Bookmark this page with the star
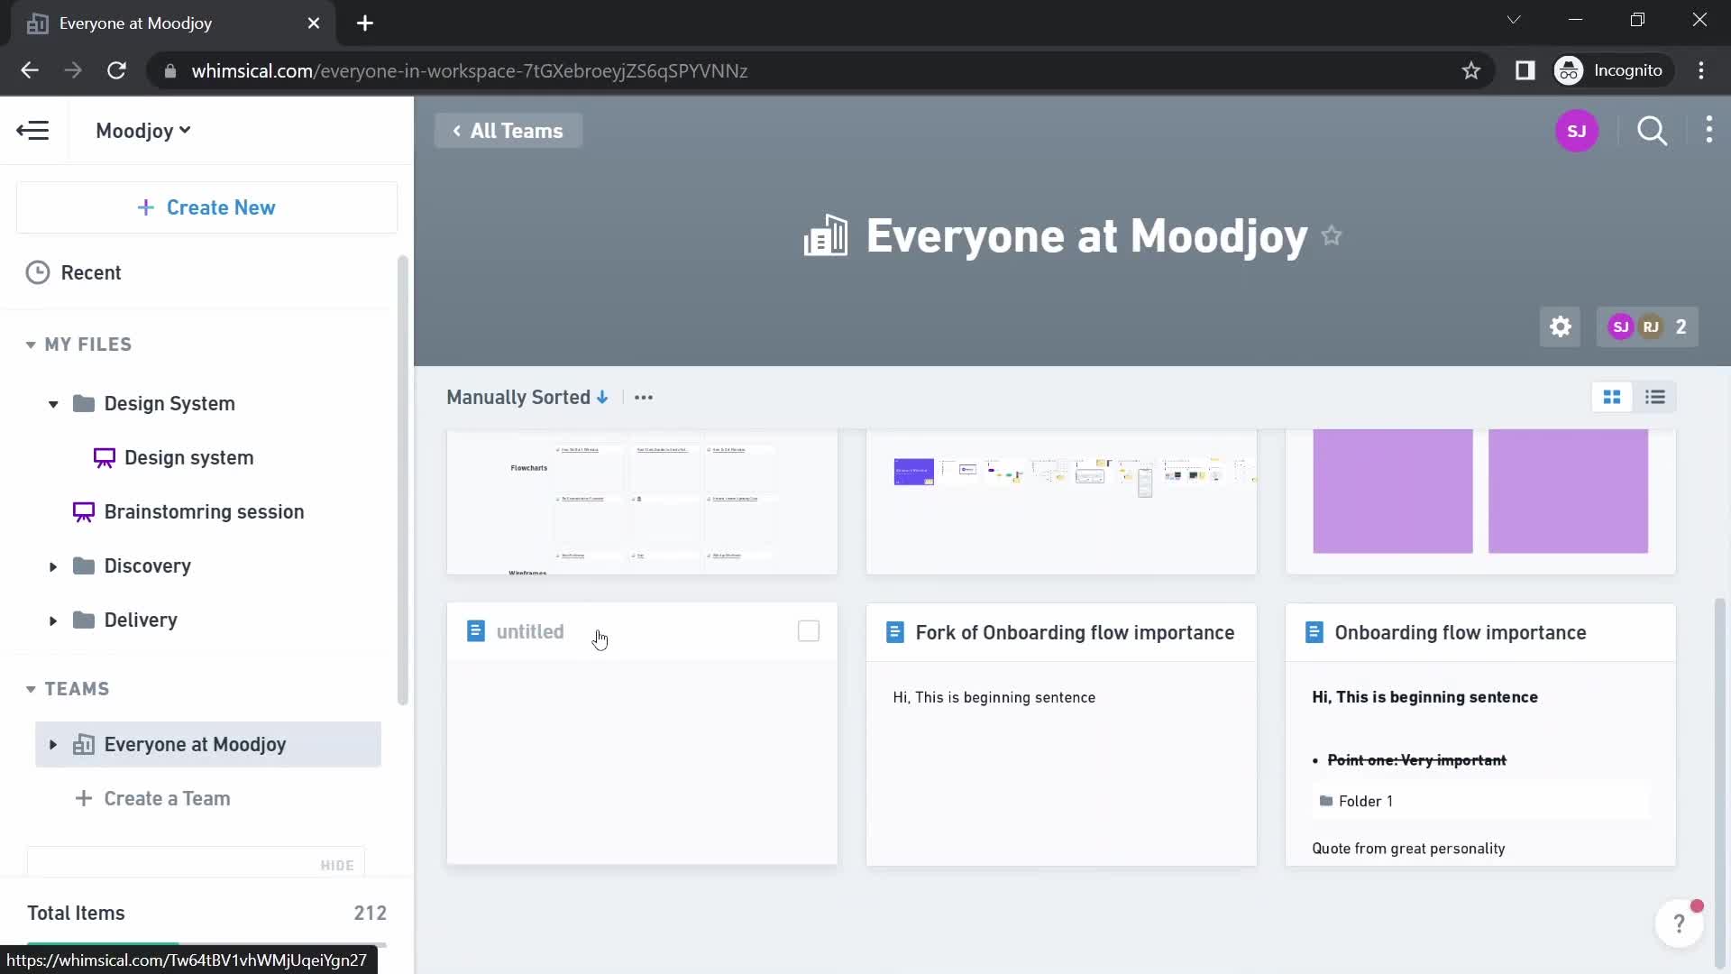Viewport: 1731px width, 974px height. (1471, 70)
